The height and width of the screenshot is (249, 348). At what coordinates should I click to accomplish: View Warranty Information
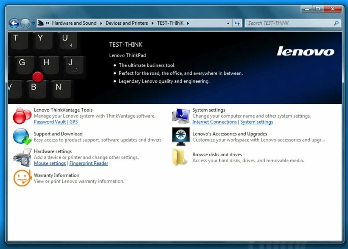(x=57, y=175)
